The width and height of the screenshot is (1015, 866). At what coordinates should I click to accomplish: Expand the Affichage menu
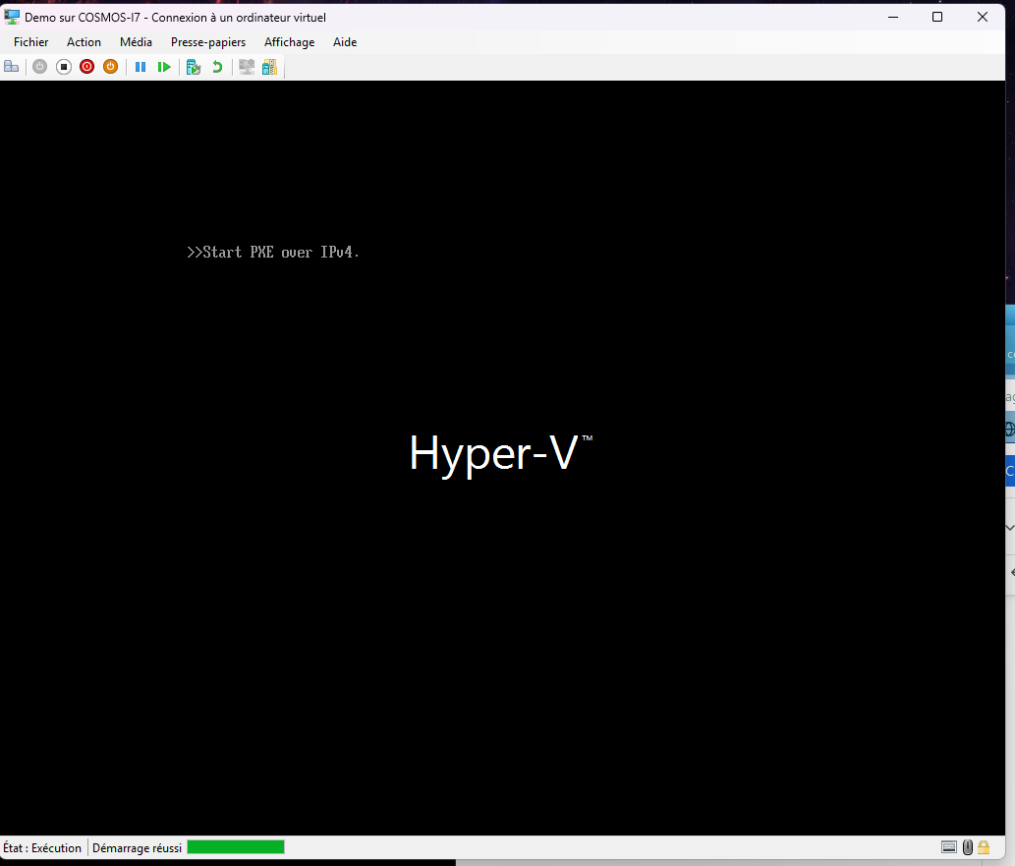click(x=289, y=42)
